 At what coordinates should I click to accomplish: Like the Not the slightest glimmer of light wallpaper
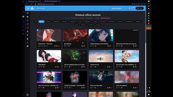tap(84, 67)
